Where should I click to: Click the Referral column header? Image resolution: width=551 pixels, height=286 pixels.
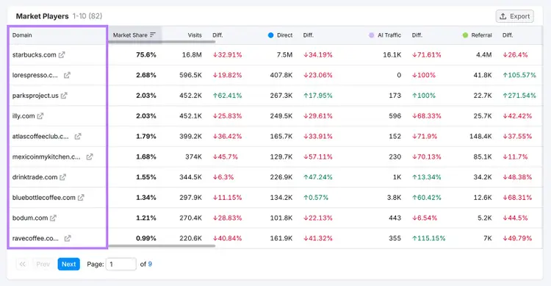(481, 35)
